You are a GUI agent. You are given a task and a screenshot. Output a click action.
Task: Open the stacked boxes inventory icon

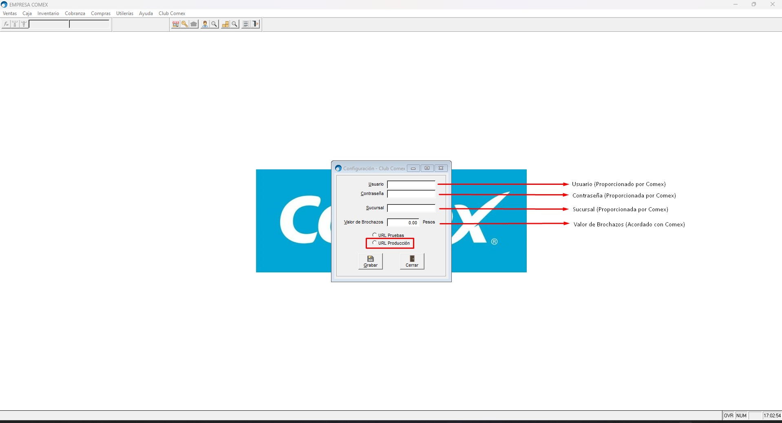click(225, 24)
